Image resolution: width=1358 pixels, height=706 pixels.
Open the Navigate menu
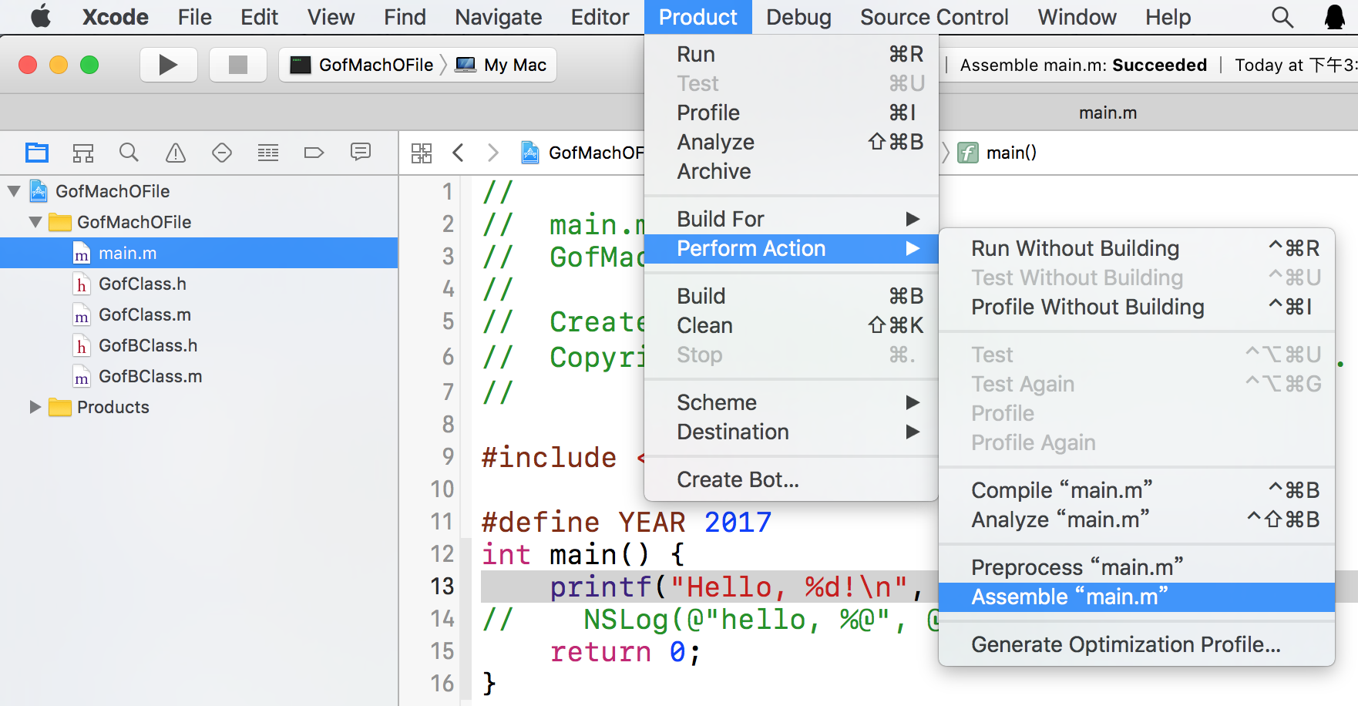[498, 17]
